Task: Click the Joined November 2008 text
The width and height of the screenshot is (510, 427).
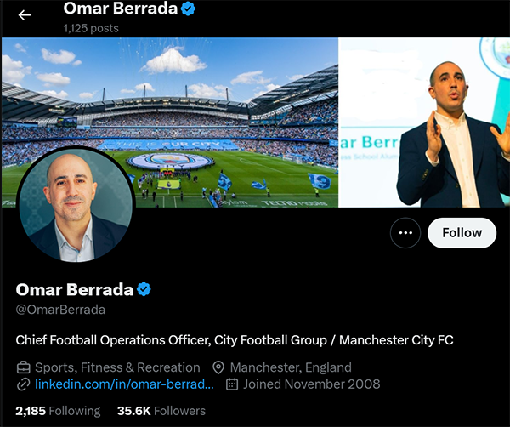Action: (x=296, y=384)
